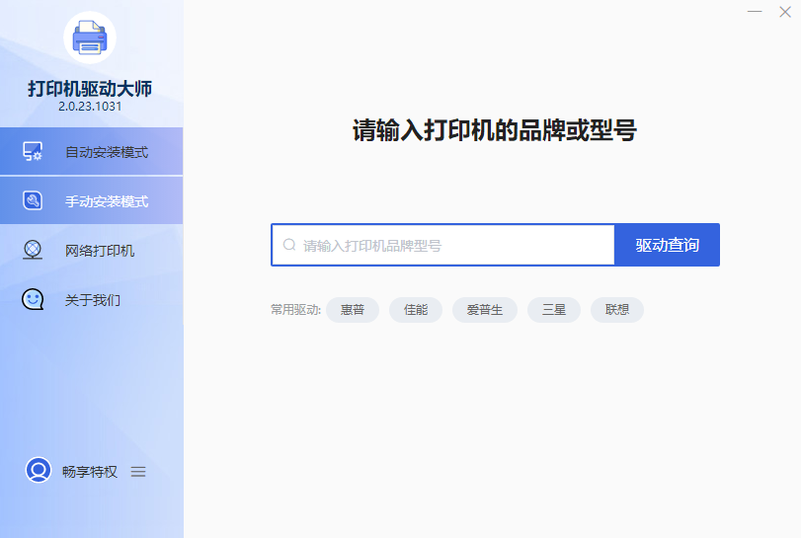Click the manual install wrench icon
Screen dimensions: 801x538
point(33,201)
